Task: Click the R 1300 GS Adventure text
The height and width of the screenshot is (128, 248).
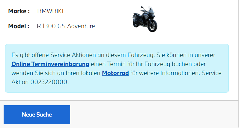Action: (x=66, y=26)
